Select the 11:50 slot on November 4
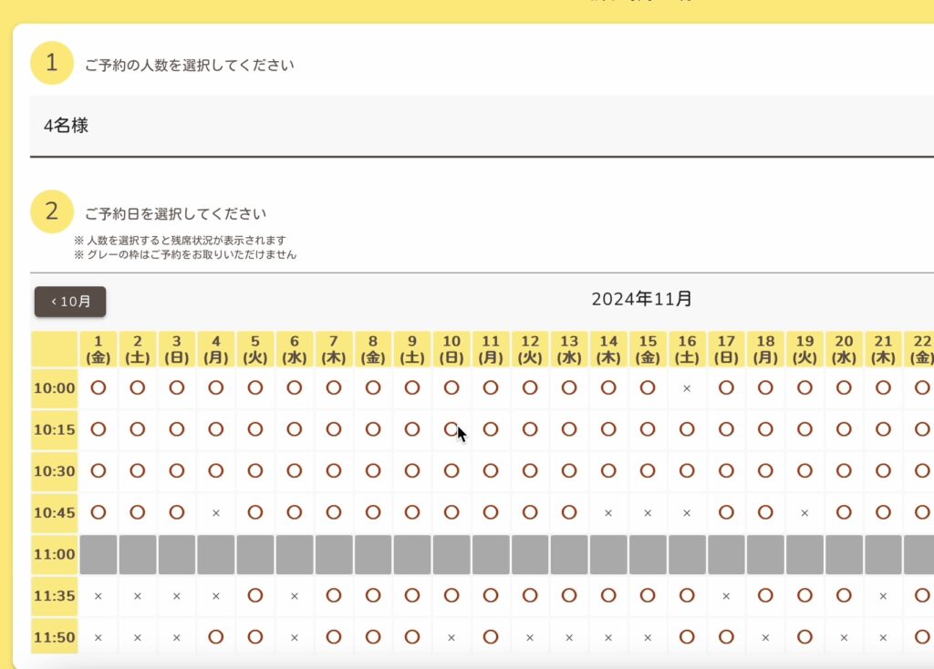 click(215, 637)
